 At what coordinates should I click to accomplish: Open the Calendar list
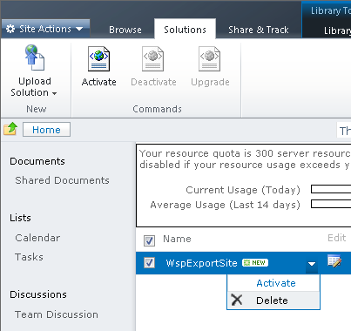click(37, 238)
